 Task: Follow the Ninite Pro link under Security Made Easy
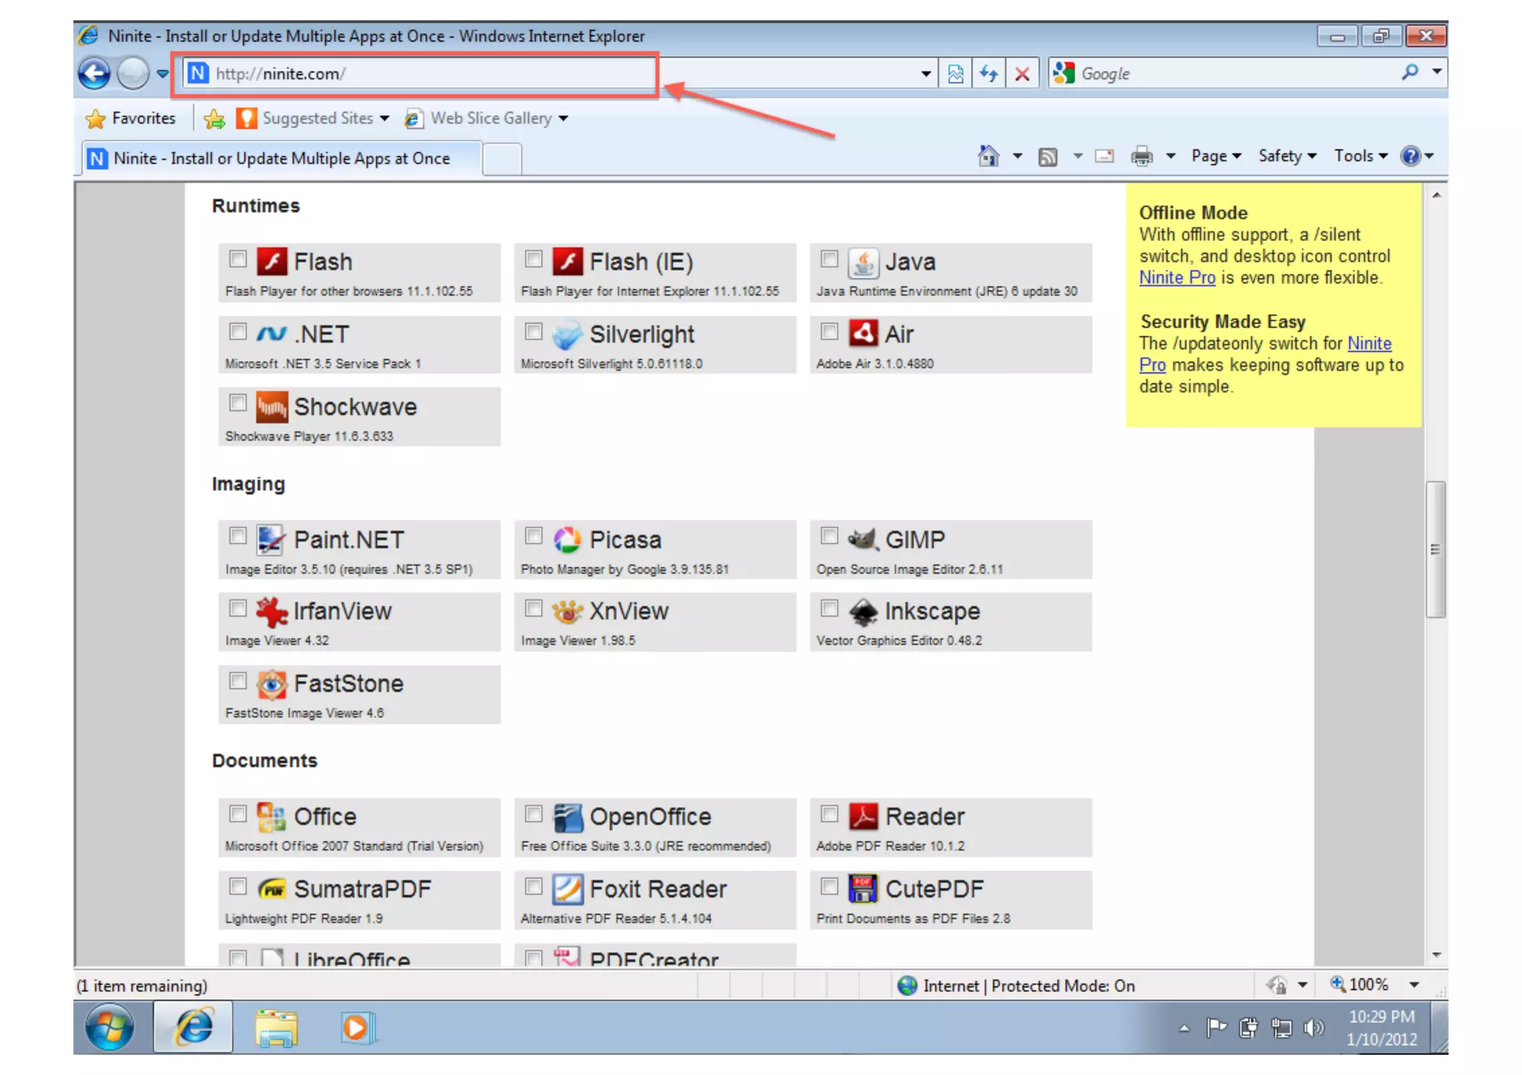[x=1266, y=354]
